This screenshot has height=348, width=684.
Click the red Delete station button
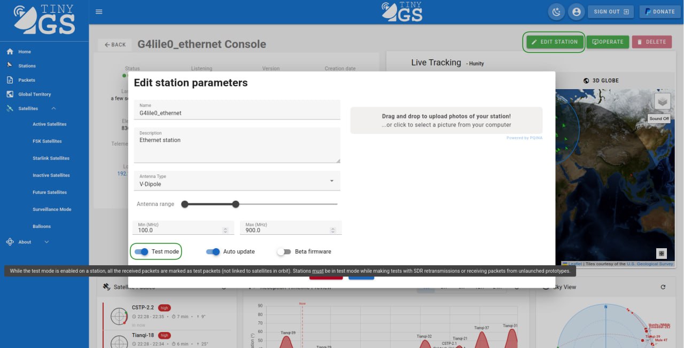[651, 42]
